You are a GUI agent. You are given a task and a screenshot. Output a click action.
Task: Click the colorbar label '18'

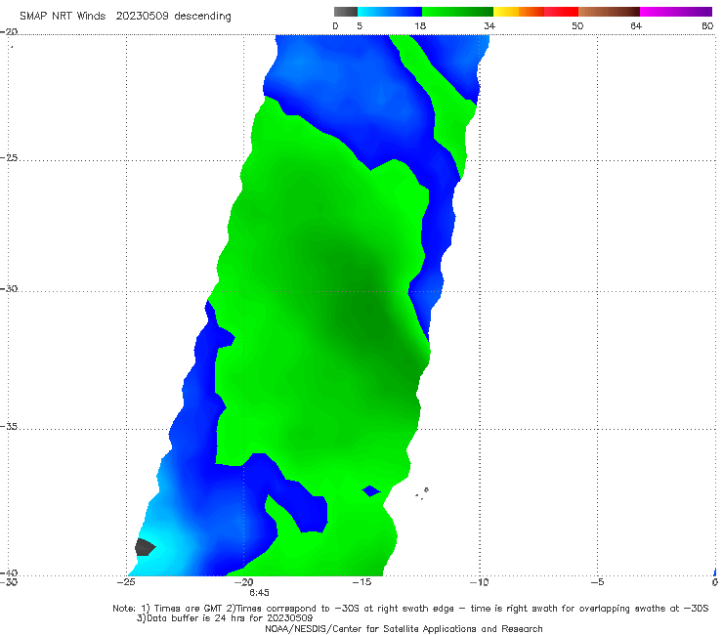click(x=420, y=26)
